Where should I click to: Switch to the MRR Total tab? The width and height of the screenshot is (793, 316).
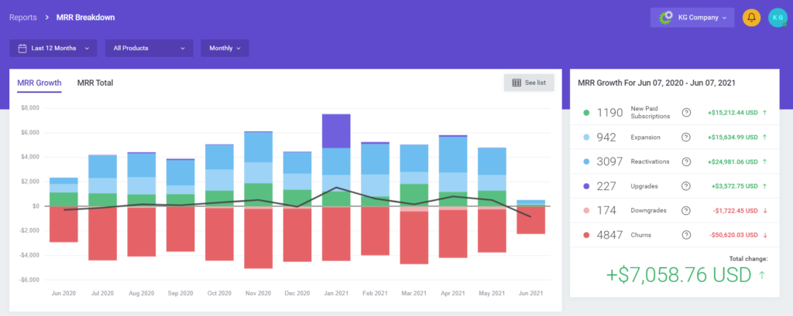[95, 83]
